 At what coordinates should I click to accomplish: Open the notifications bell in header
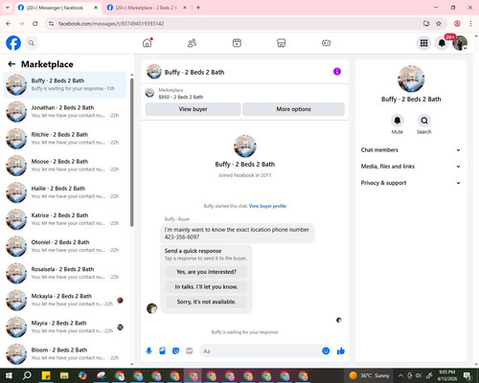[442, 43]
